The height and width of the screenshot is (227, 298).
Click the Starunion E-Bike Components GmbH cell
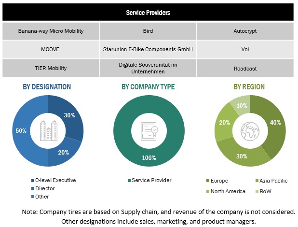tap(148, 49)
